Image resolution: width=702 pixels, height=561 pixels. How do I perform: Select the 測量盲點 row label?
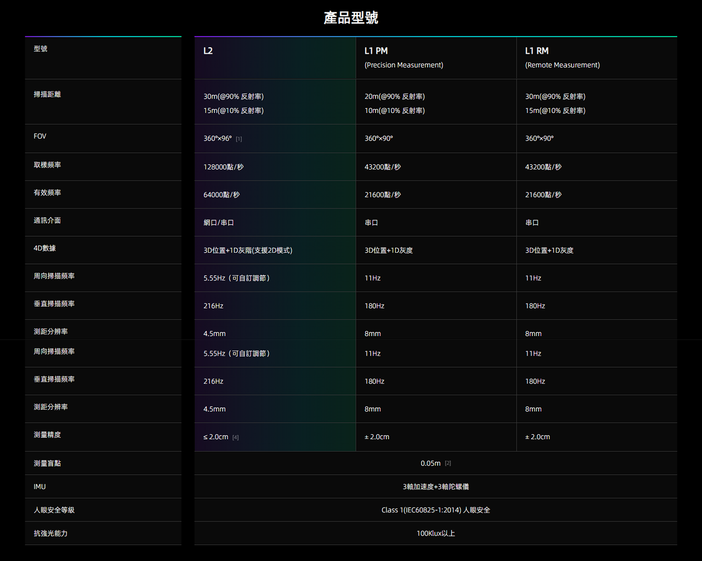(47, 463)
